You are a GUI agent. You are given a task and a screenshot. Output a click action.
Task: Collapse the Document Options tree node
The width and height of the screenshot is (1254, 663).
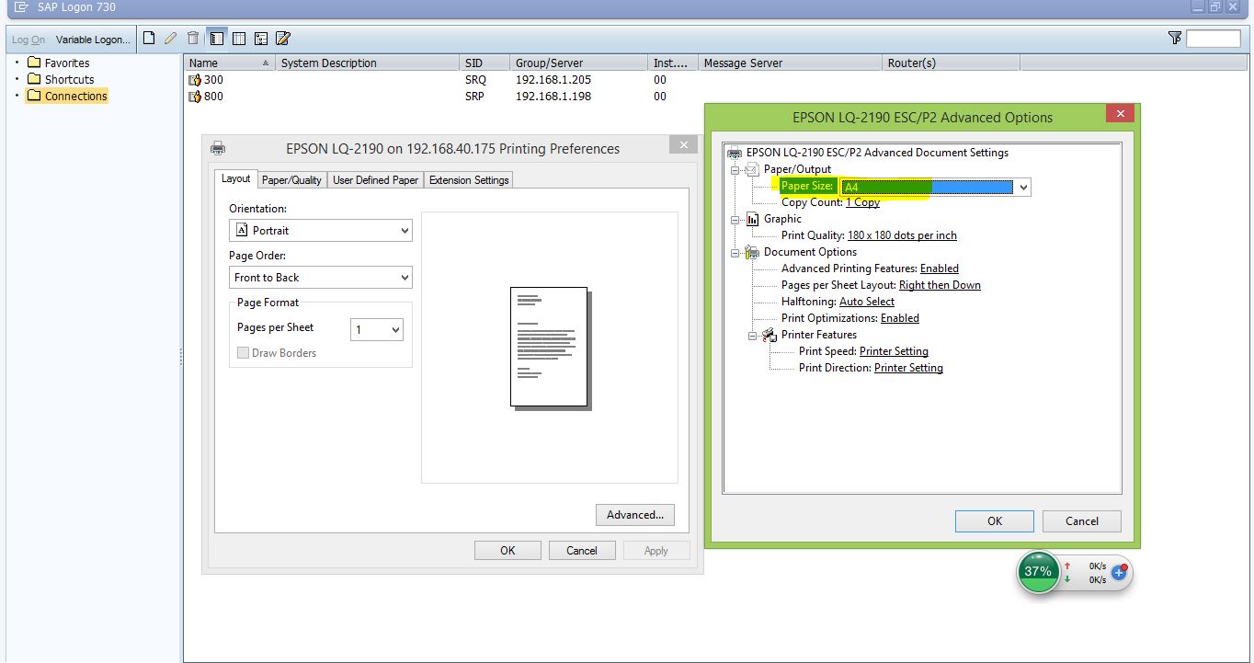coord(735,253)
